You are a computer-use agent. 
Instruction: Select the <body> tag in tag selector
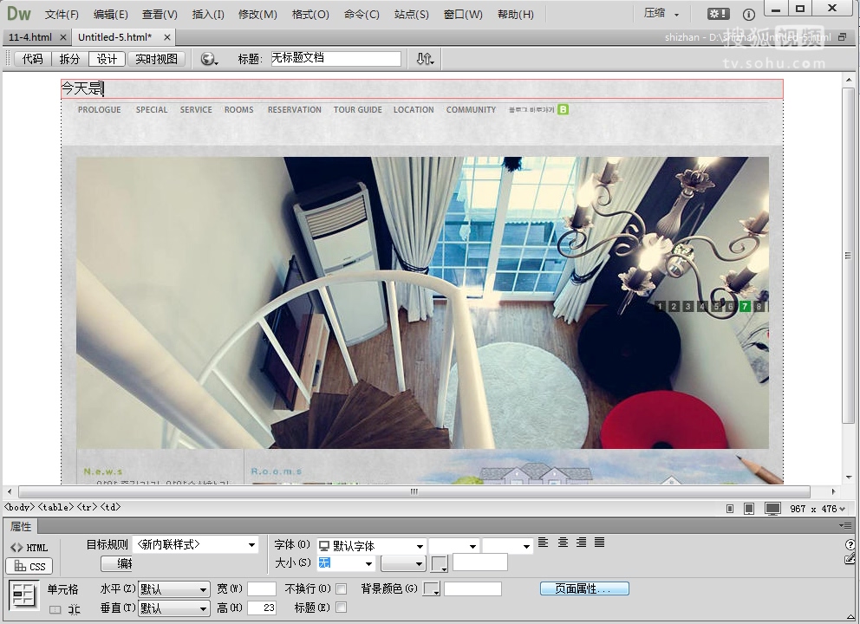point(20,507)
